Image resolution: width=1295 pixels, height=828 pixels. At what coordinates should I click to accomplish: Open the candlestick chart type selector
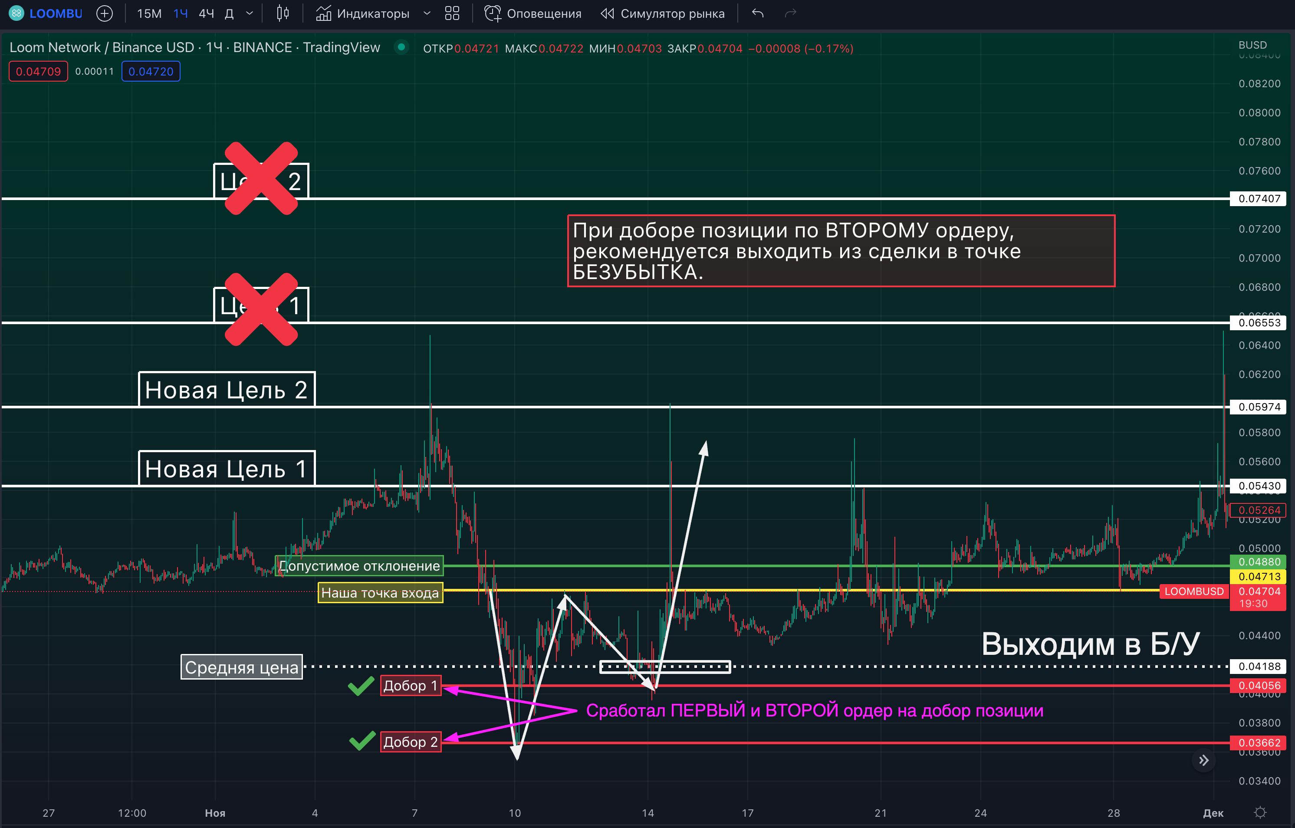pos(283,13)
